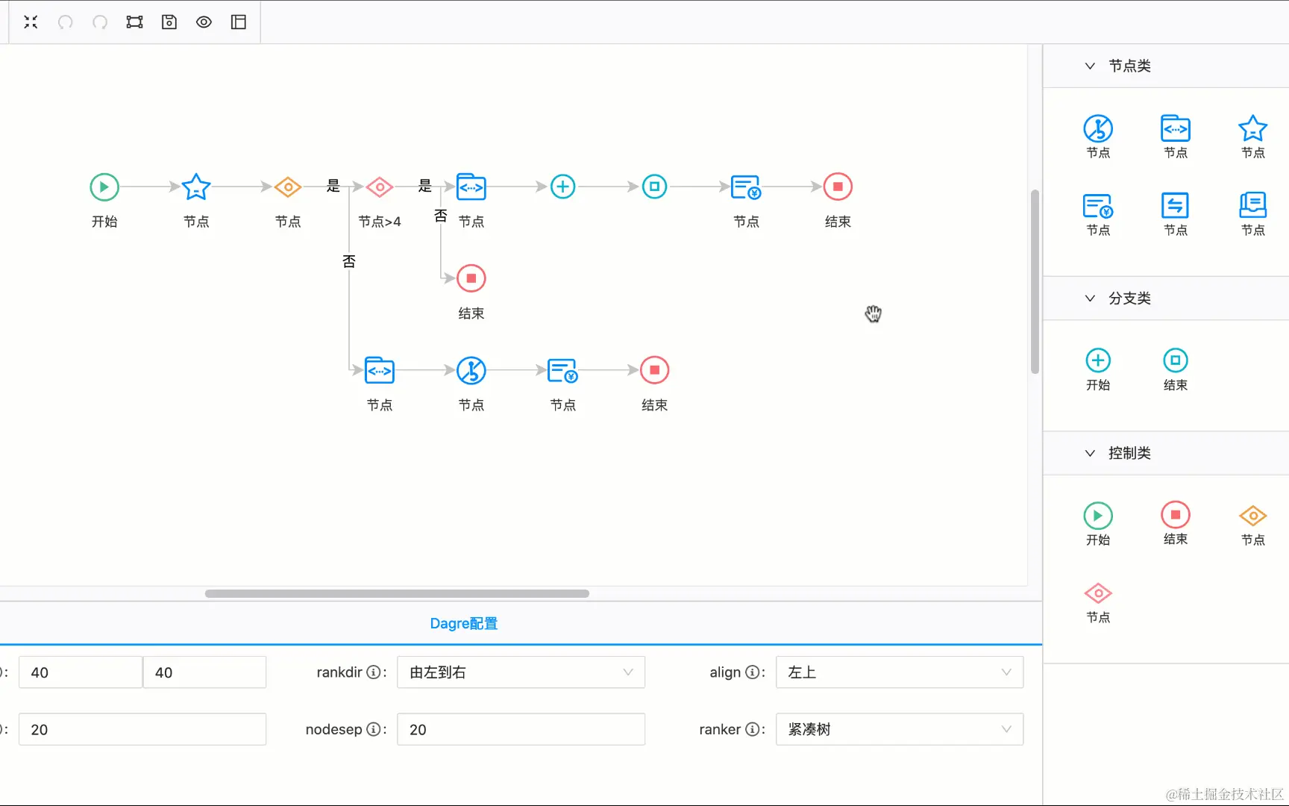Image resolution: width=1289 pixels, height=806 pixels.
Task: Click the fit-to-screen collapse toolbar icon
Action: (31, 22)
